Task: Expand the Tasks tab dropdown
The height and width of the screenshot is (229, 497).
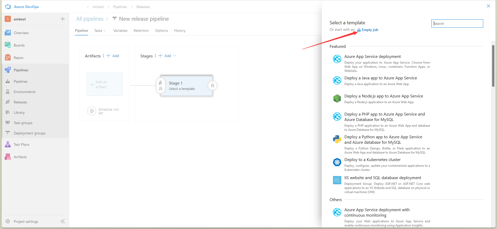Action: coord(105,30)
